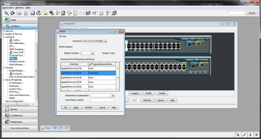Click Apply in the SPAN dialog
261x139 pixels.
tap(76, 108)
